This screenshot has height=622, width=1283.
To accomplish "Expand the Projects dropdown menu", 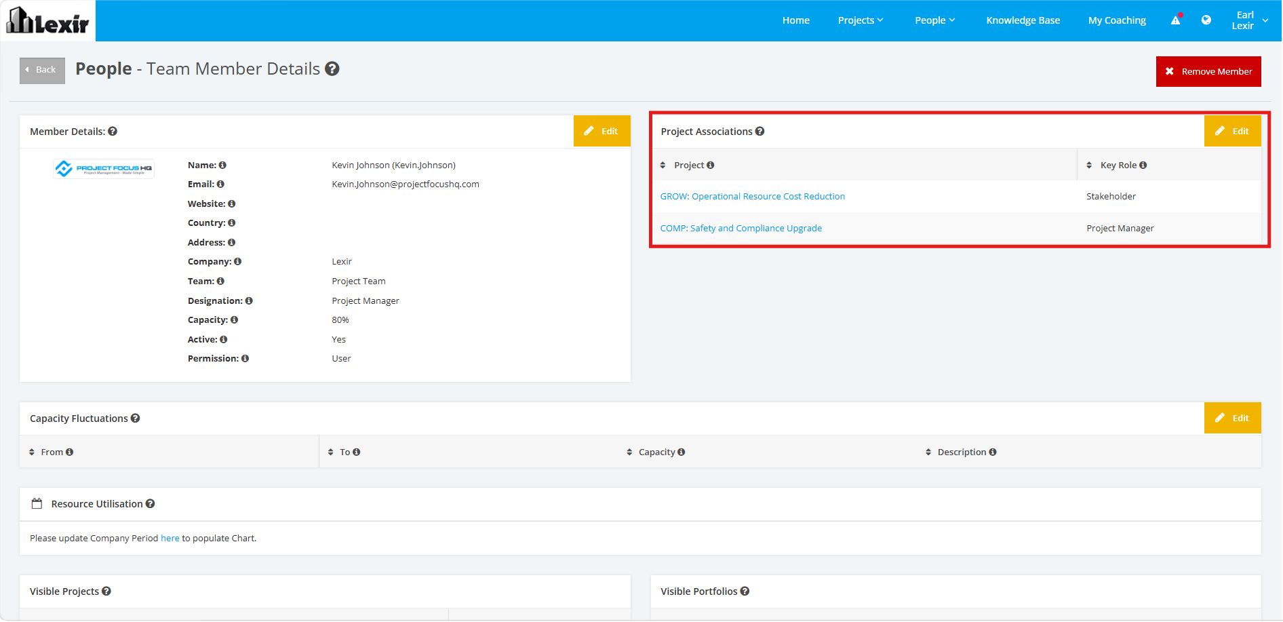I will click(x=861, y=20).
